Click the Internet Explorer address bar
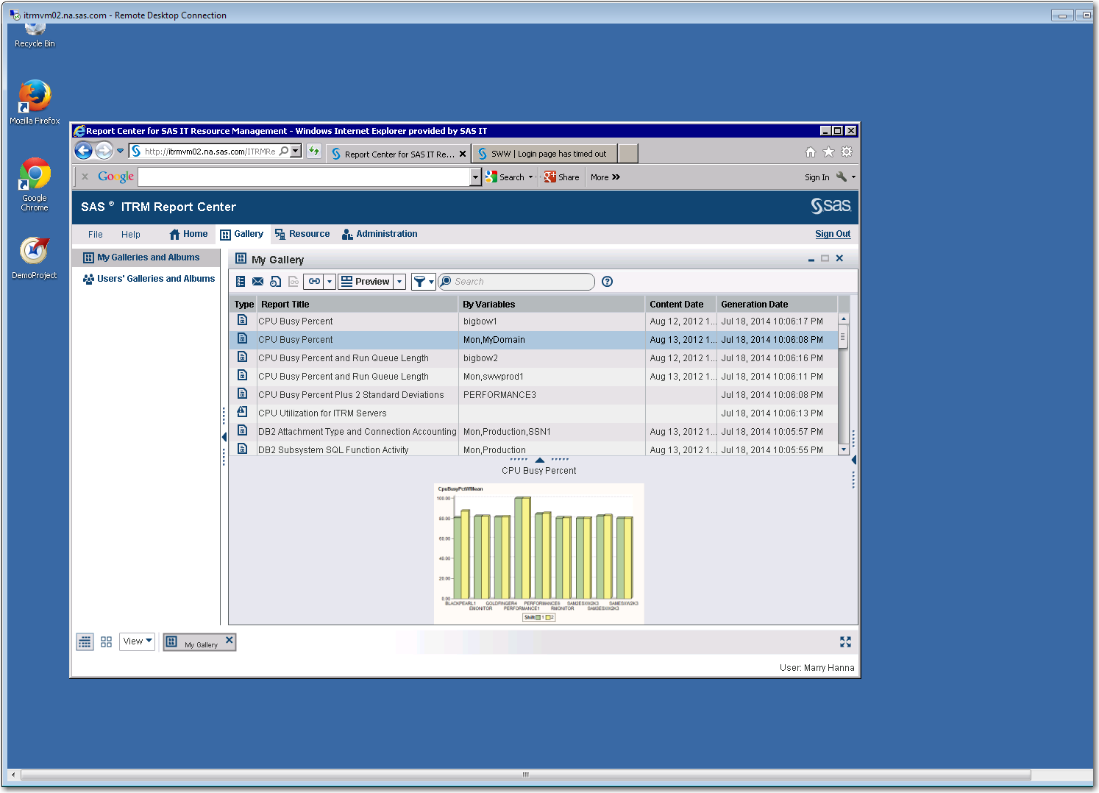Screen dimensions: 1099x793 click(210, 152)
